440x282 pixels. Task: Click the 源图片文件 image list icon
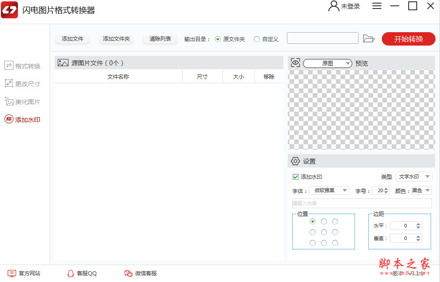[x=63, y=63]
